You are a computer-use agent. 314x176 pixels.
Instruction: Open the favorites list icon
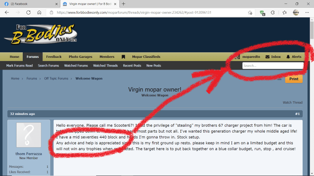[x=285, y=13]
